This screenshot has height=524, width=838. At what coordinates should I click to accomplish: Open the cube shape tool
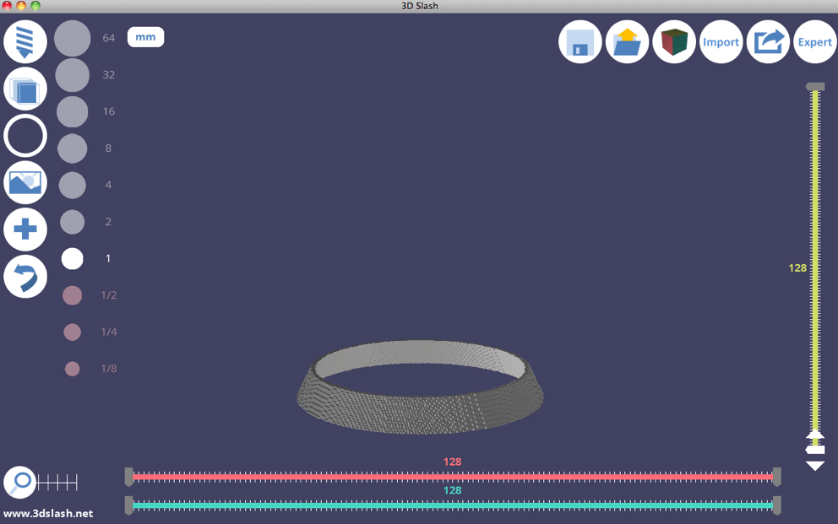(x=25, y=89)
